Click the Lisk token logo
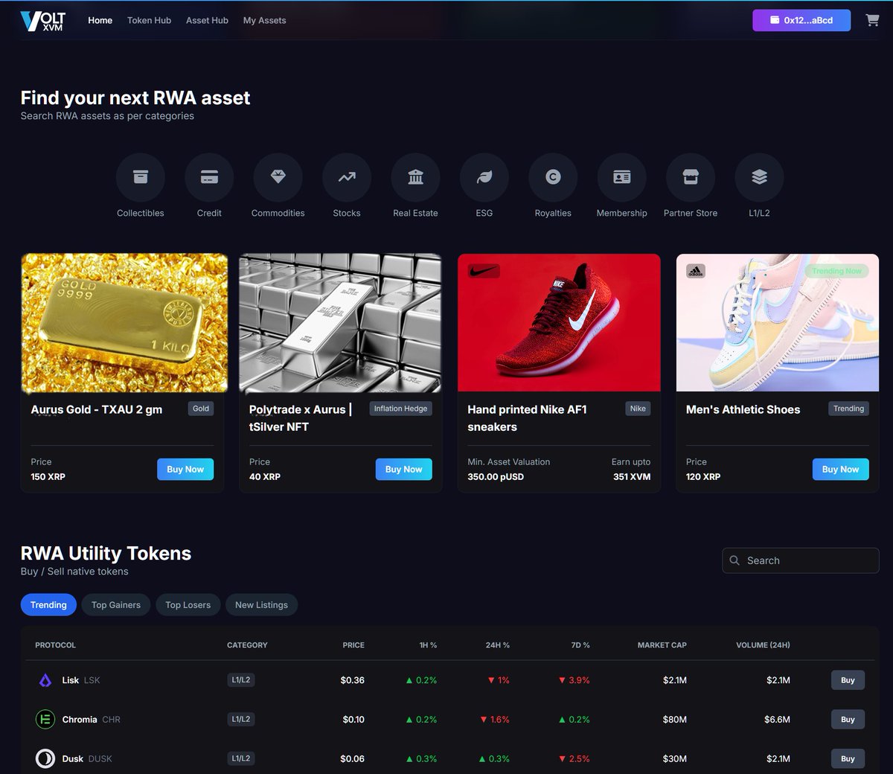The width and height of the screenshot is (893, 774). [x=45, y=680]
